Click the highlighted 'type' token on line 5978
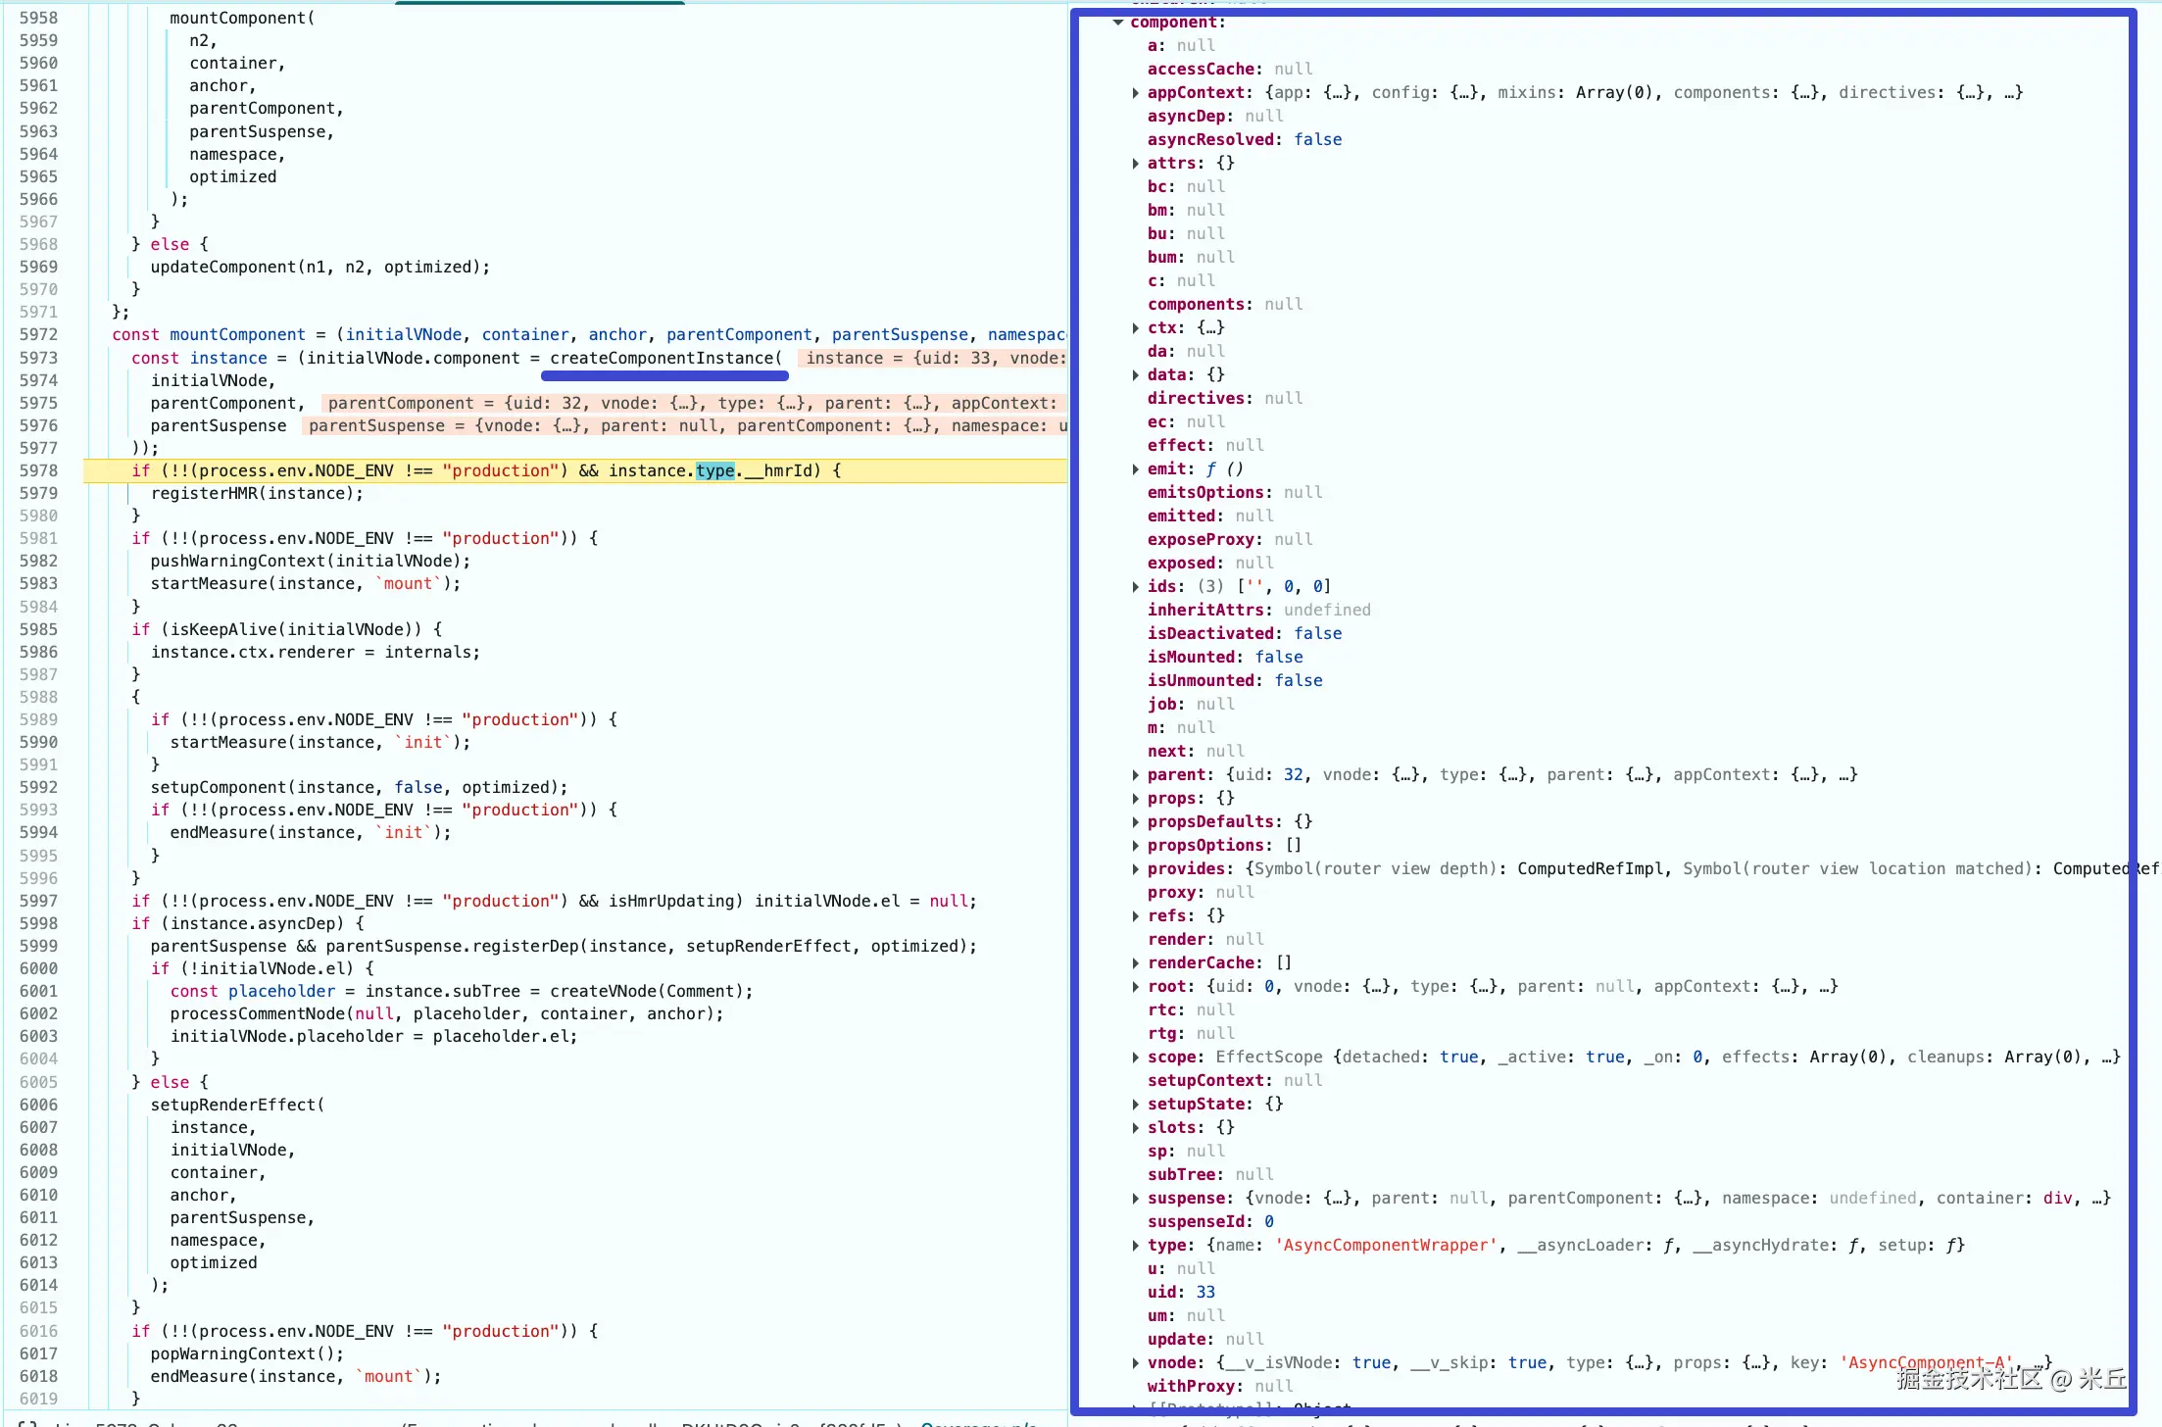Viewport: 2162px width, 1427px height. pos(715,471)
